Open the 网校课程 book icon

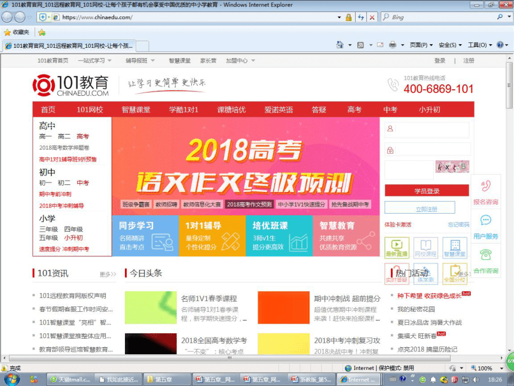point(426,248)
